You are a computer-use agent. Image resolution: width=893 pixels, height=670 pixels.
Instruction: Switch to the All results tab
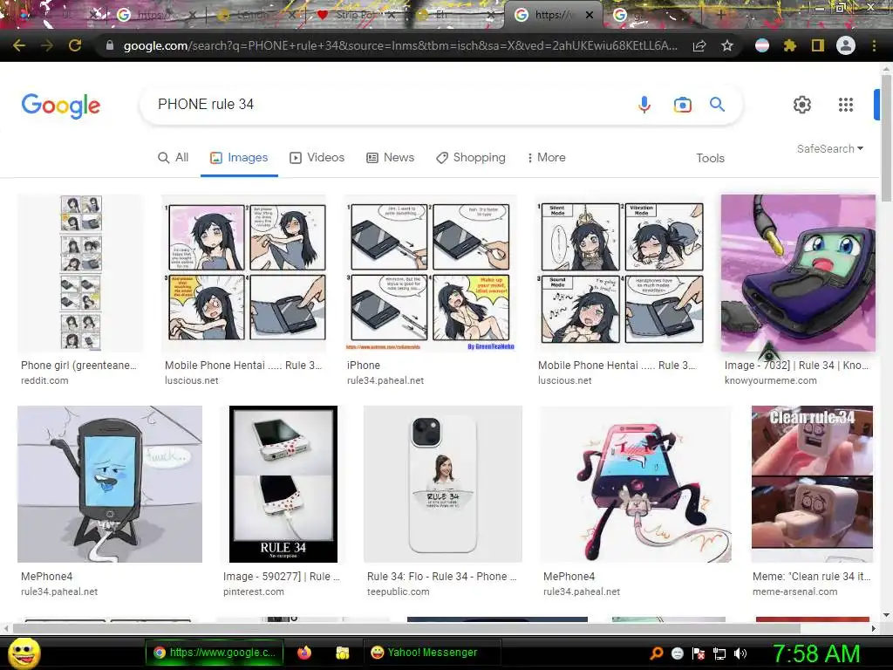(174, 157)
